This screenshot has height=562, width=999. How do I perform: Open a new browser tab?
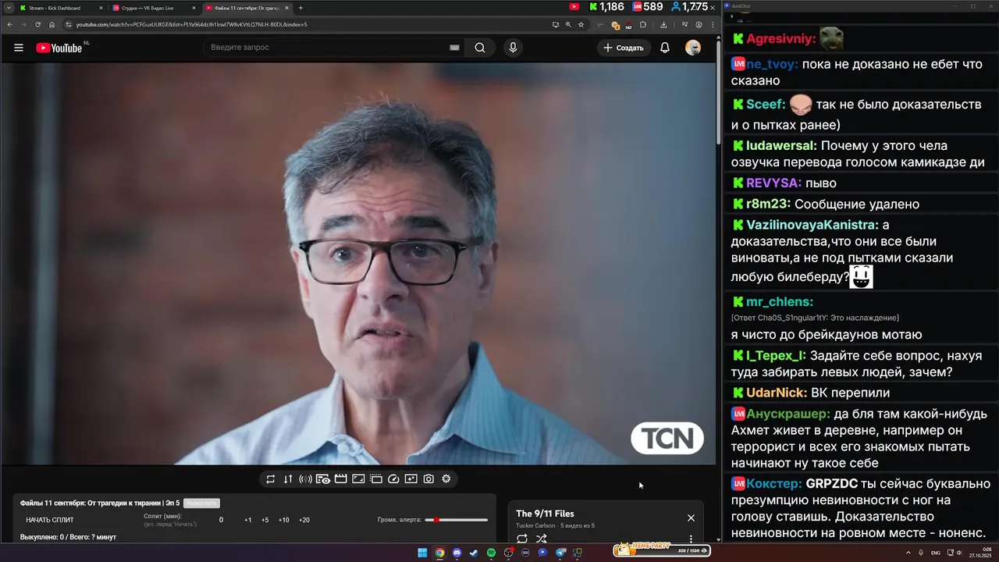click(300, 8)
